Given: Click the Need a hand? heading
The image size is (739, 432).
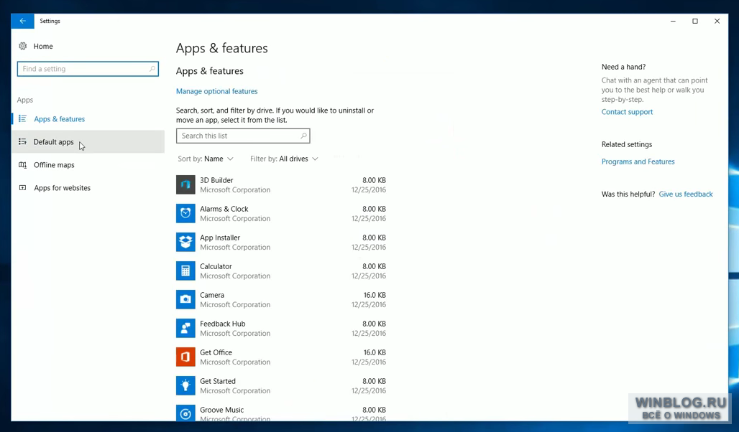Looking at the screenshot, I should (623, 67).
